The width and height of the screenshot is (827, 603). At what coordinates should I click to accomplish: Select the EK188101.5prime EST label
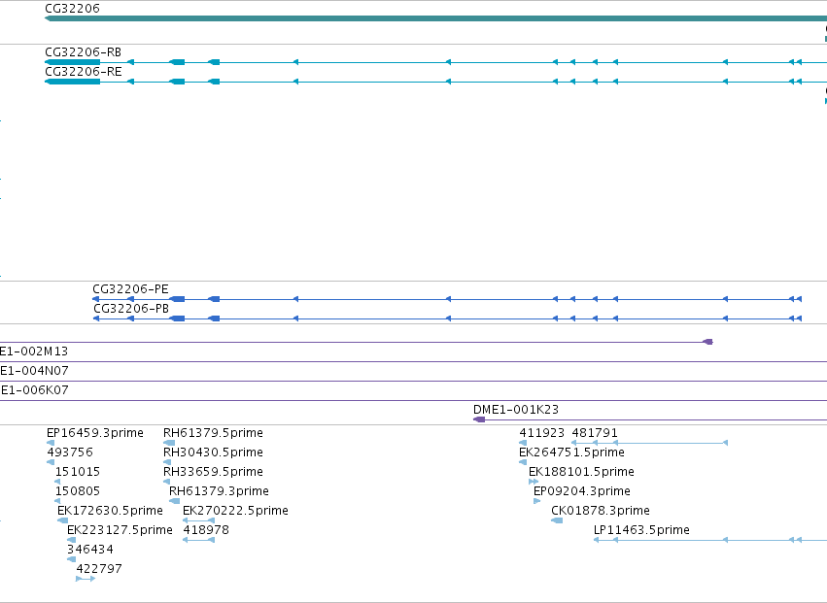point(581,472)
